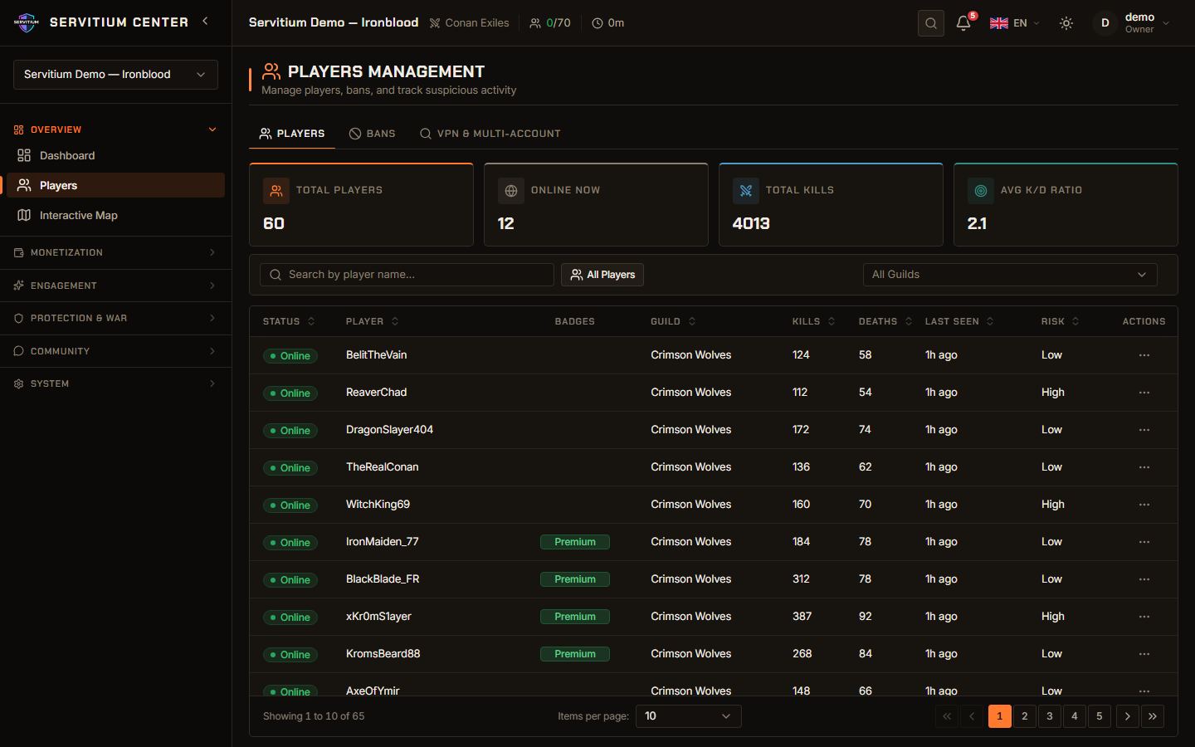Screen dimensions: 1195x747
Task: Open actions menu for KromsBeard88
Action: (1144, 654)
